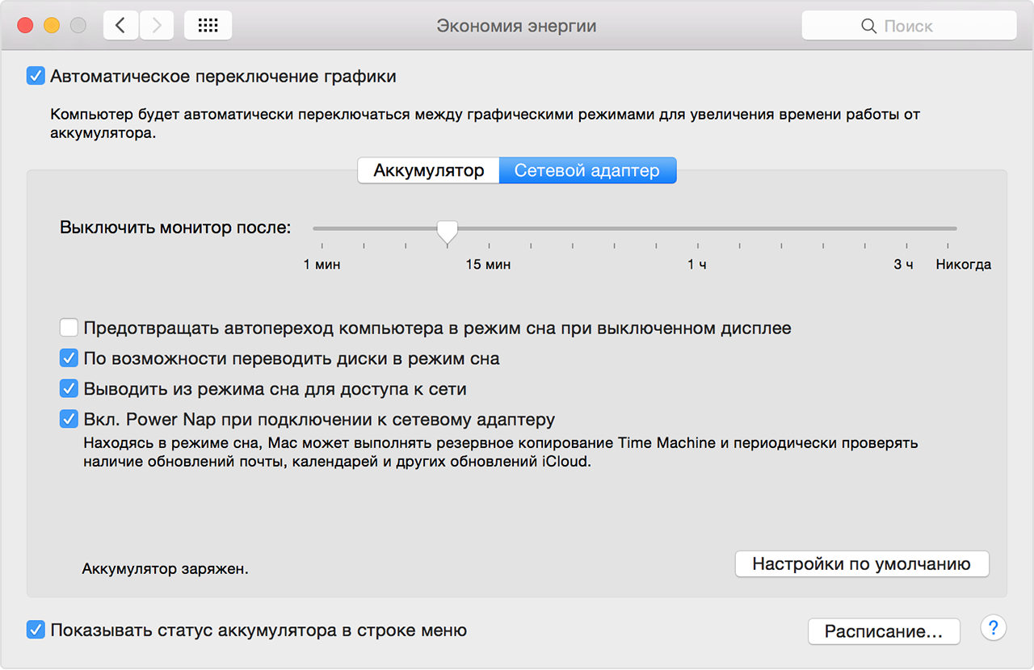Enable Предотвращать автопереход компьютера в режим сна
1034x670 pixels.
(69, 329)
